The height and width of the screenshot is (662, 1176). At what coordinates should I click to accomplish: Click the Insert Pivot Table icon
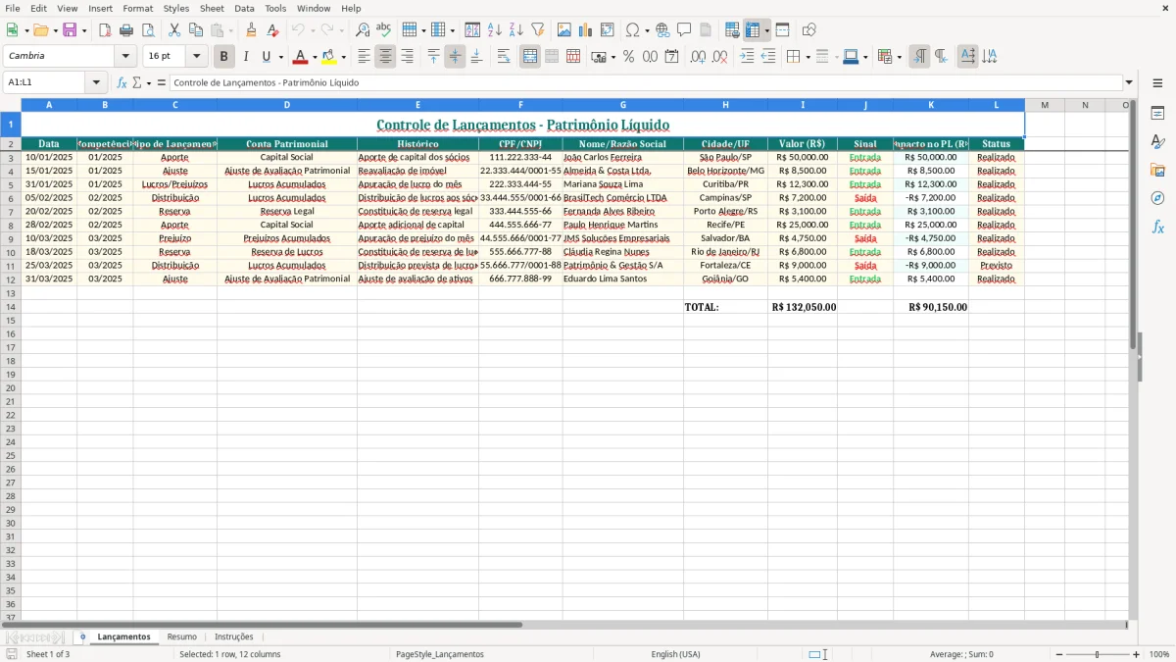click(608, 30)
